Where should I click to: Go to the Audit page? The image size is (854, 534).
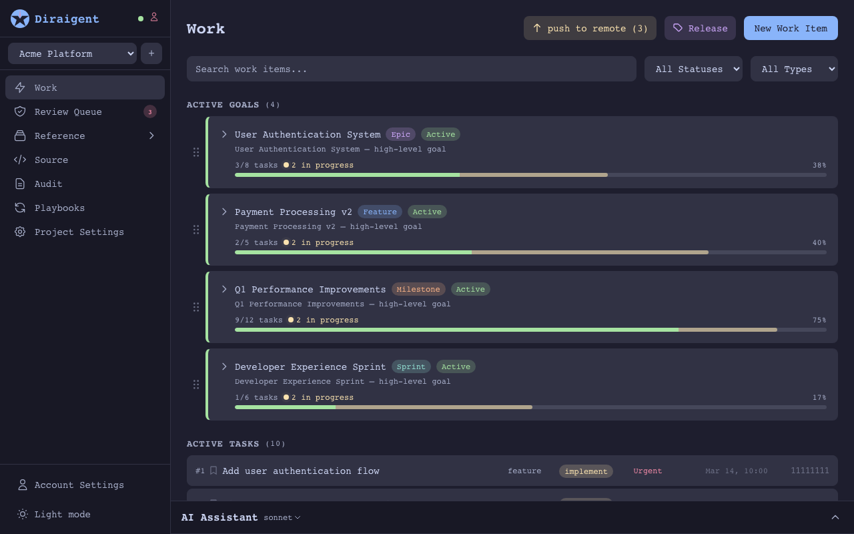(48, 184)
